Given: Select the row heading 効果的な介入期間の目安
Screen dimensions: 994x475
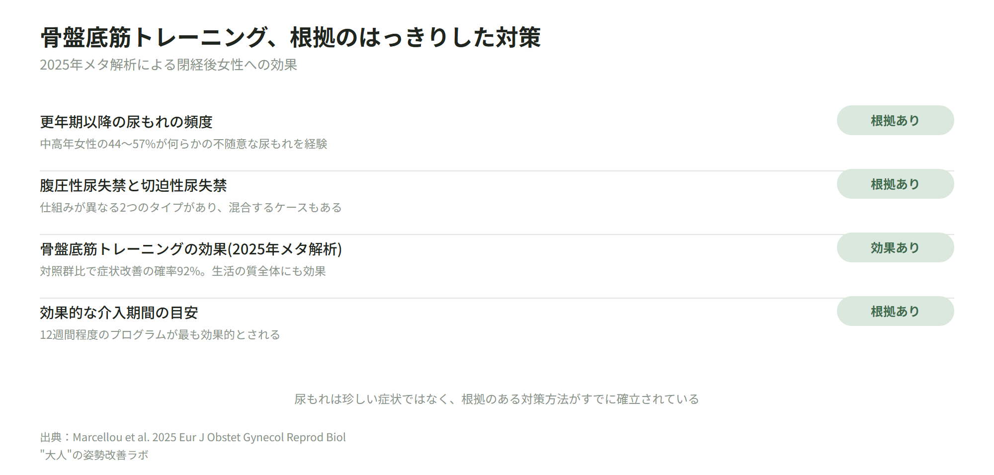Looking at the screenshot, I should (x=119, y=313).
